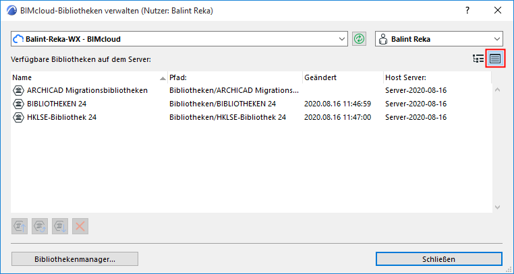Image resolution: width=514 pixels, height=274 pixels.
Task: Sort by the Name column header
Action: 88,77
